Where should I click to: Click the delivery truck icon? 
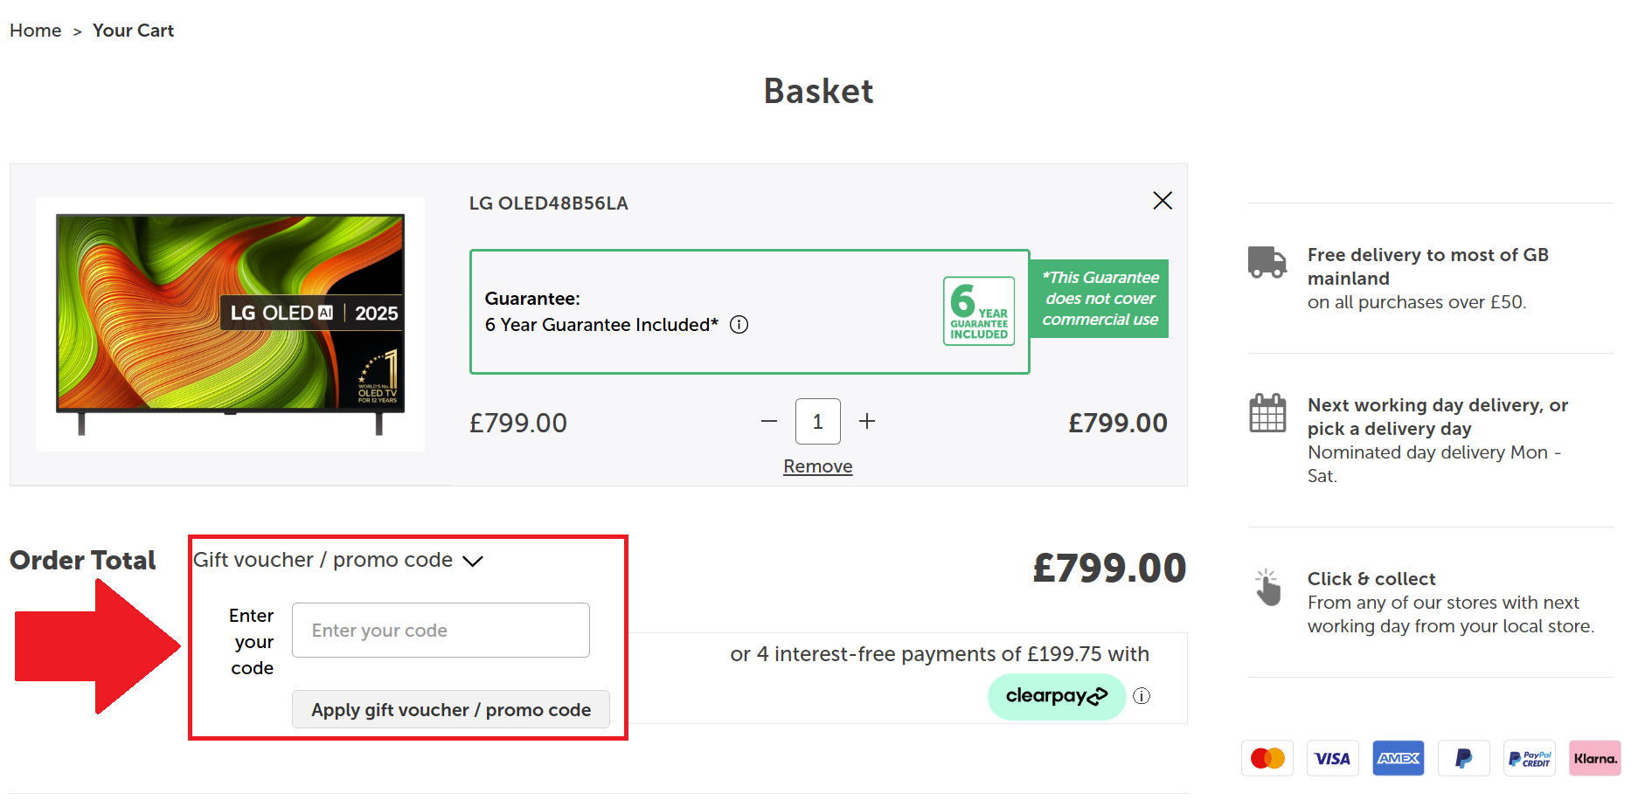coord(1267,262)
